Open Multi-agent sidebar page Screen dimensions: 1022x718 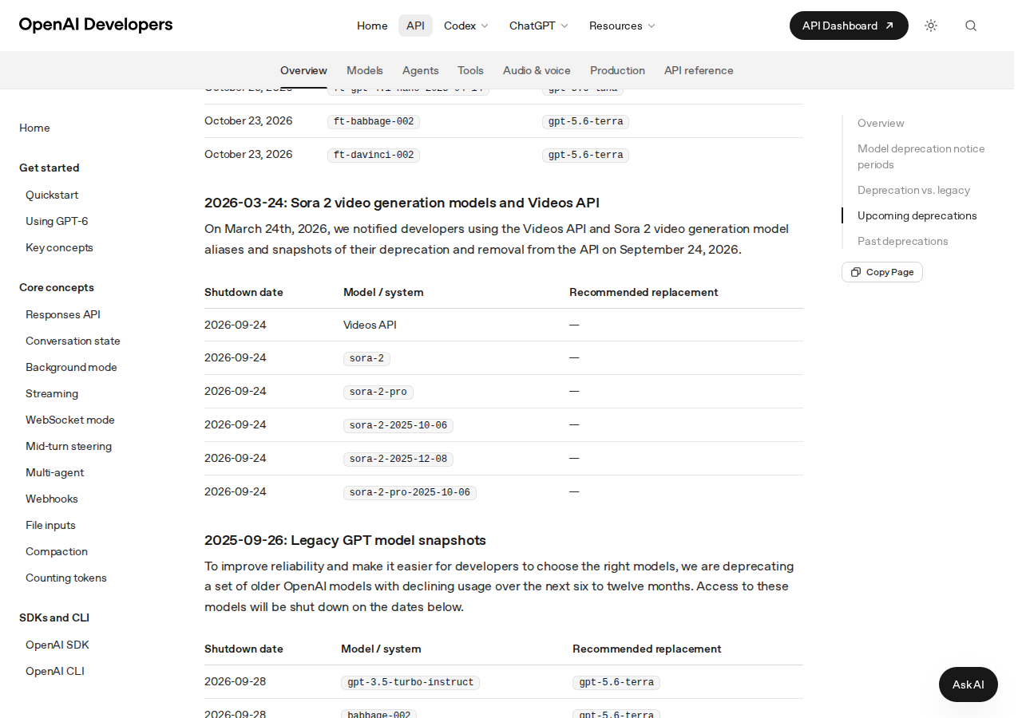pos(54,472)
